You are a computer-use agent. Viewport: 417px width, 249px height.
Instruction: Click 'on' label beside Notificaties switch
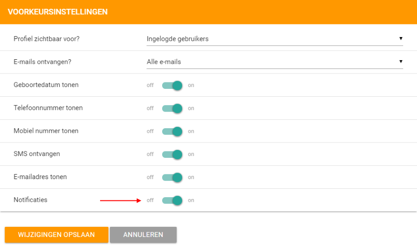pyautogui.click(x=191, y=200)
